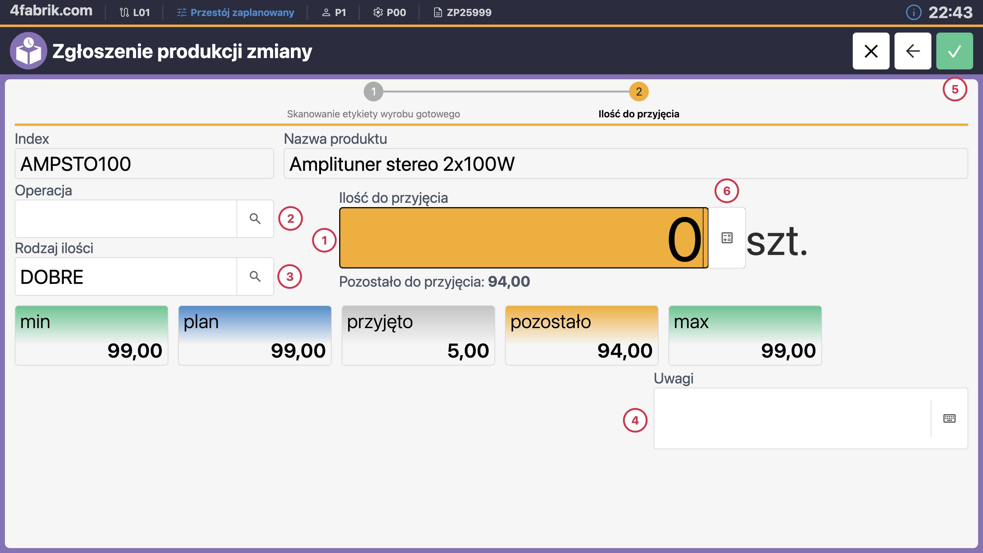The height and width of the screenshot is (553, 983).
Task: Open Rodzaj ilości lookup magnifier
Action: pos(255,276)
